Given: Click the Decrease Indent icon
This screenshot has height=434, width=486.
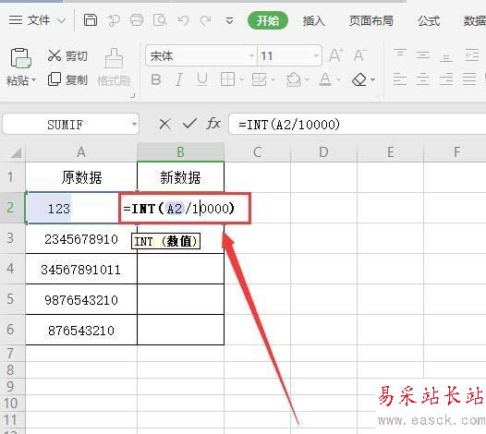Looking at the screenshot, I should (472, 55).
